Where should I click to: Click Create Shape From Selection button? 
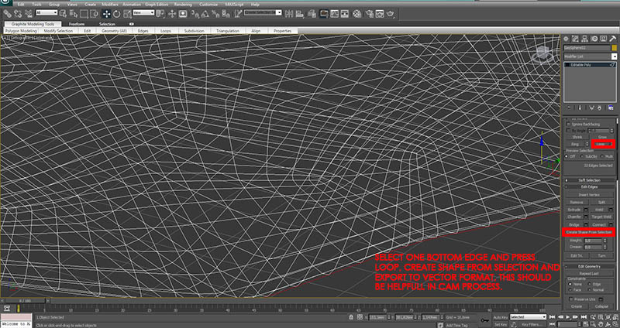tap(589, 232)
